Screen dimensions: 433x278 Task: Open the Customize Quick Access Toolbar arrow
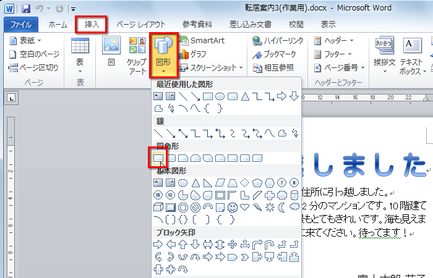[x=73, y=9]
